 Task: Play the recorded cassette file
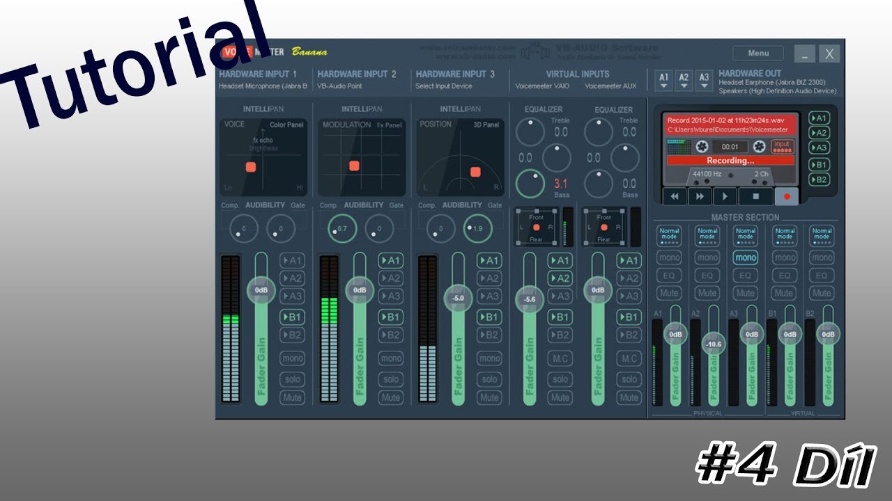725,196
